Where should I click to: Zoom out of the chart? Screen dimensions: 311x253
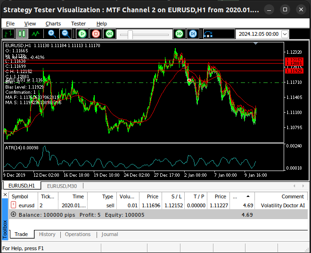65,34
